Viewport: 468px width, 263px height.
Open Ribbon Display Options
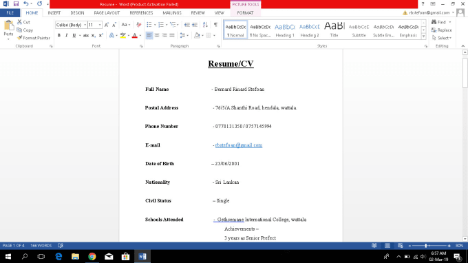point(433,4)
